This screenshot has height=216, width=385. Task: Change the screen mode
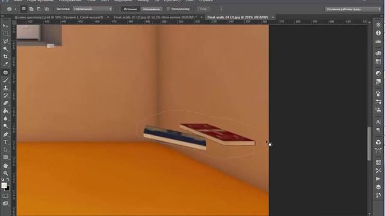coord(5,203)
